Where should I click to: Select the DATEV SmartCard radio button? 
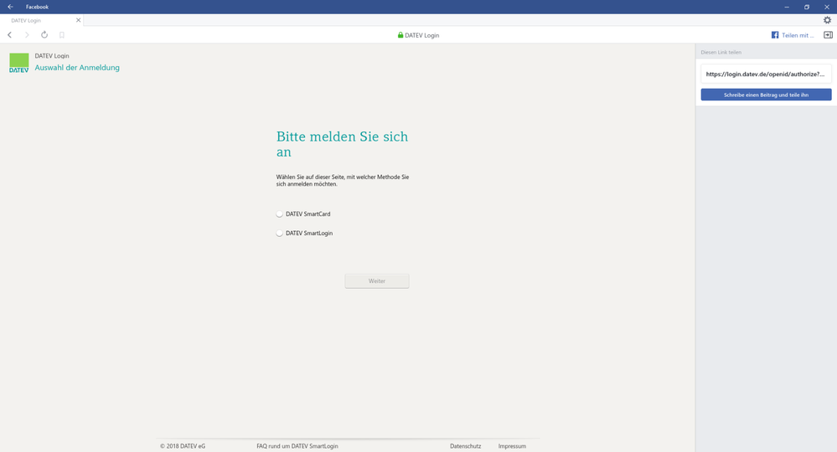279,213
